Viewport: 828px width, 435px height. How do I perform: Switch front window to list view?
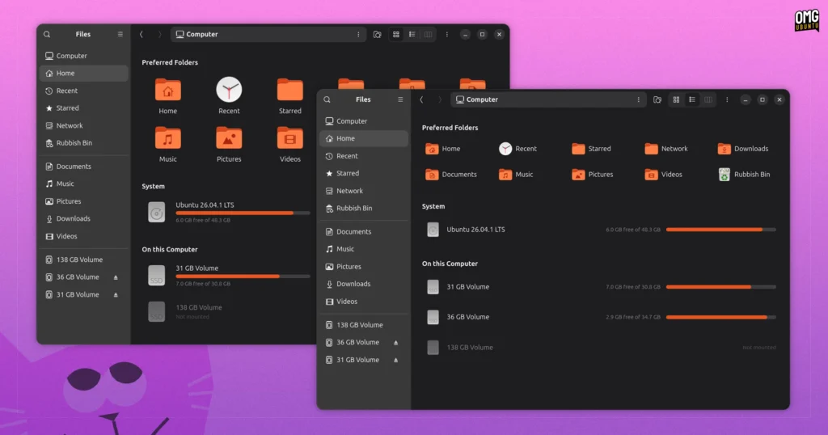(x=692, y=99)
